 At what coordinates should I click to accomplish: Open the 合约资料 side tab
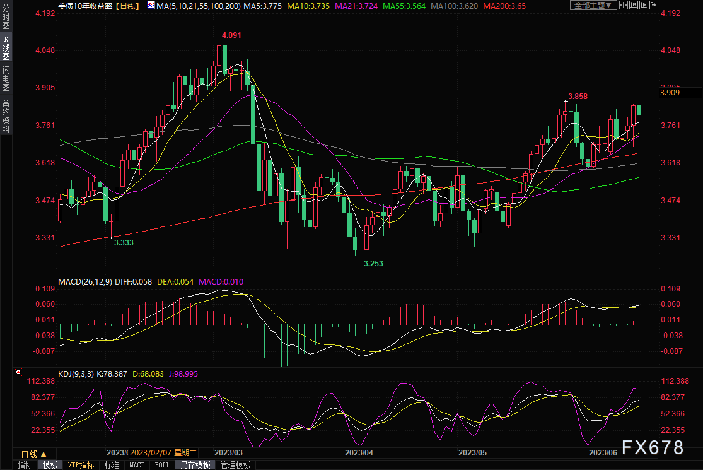(6, 115)
